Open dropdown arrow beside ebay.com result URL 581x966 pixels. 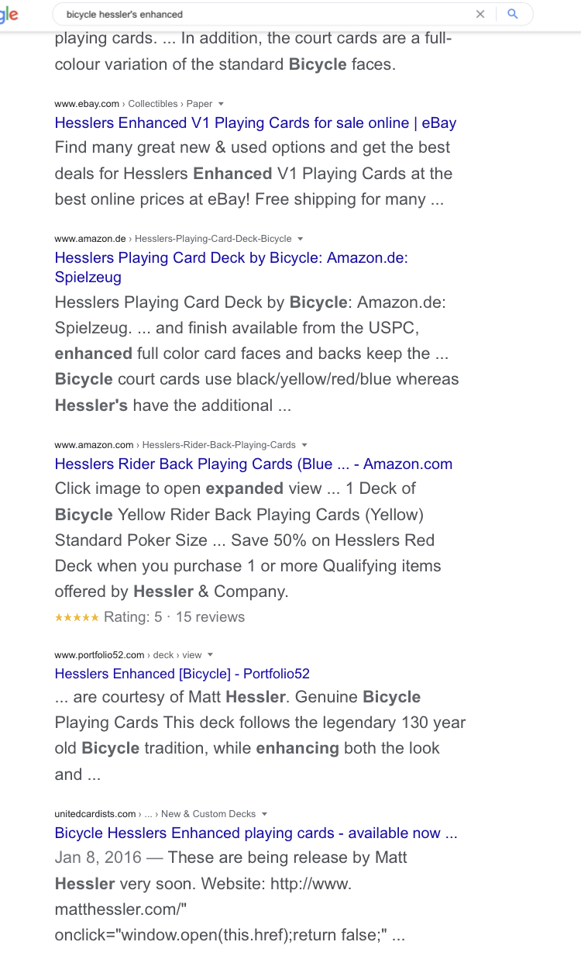tap(221, 104)
